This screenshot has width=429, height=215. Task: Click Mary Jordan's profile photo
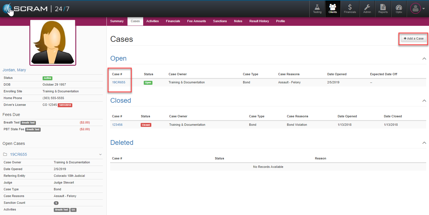click(53, 42)
